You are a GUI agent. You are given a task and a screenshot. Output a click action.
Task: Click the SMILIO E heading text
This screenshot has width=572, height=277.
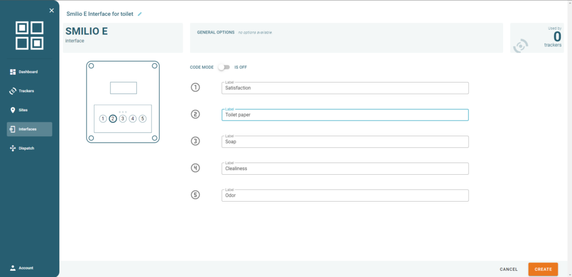[87, 31]
